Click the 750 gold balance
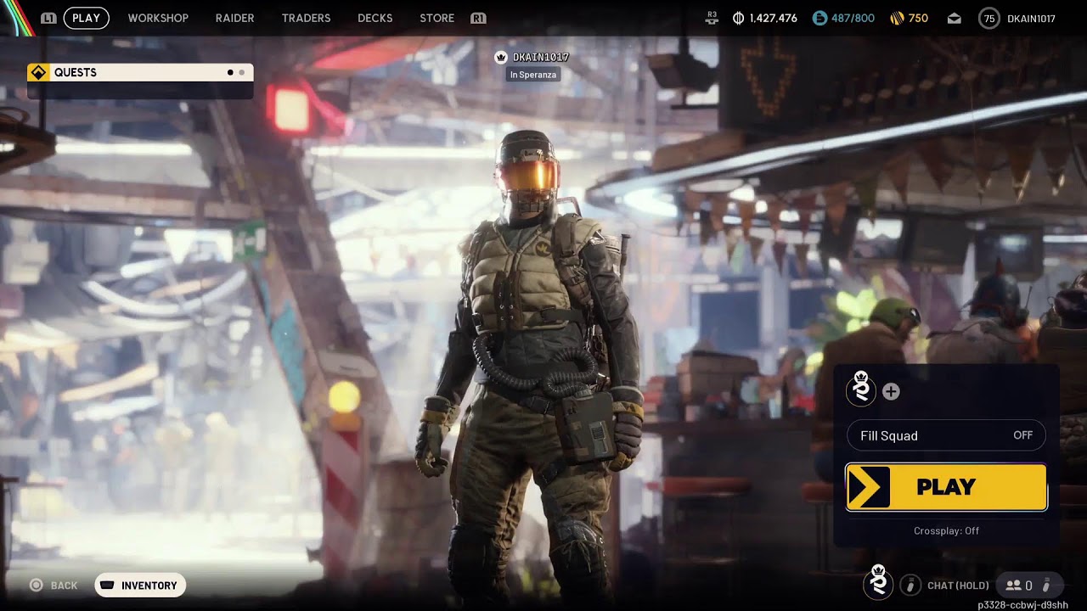The image size is (1087, 611). point(919,18)
